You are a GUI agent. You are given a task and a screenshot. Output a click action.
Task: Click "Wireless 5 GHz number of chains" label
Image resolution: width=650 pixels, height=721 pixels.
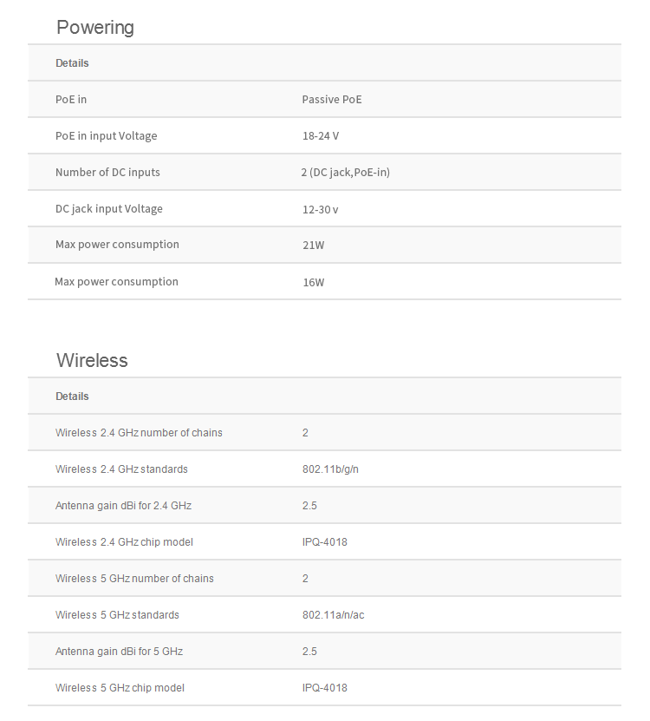tap(134, 579)
